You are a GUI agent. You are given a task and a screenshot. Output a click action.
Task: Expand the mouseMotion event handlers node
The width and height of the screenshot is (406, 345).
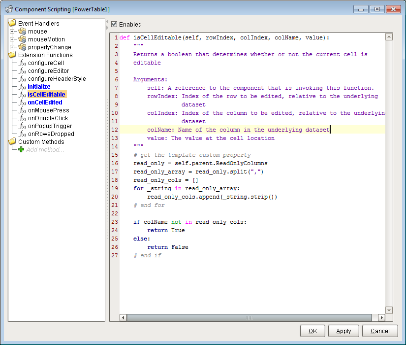[x=12, y=39]
